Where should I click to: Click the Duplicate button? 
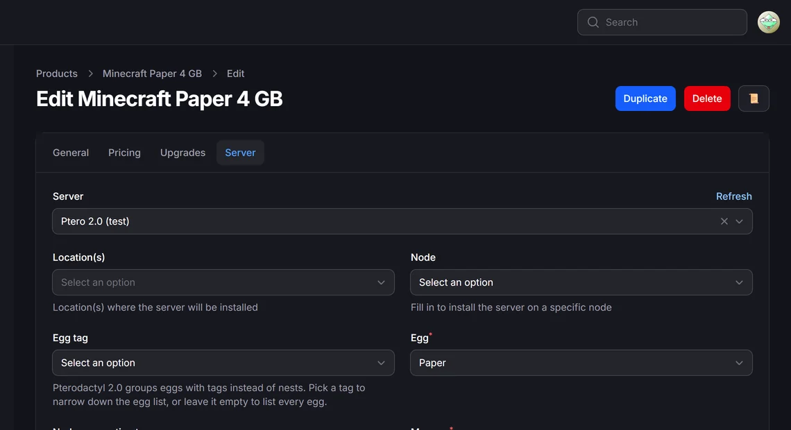645,98
